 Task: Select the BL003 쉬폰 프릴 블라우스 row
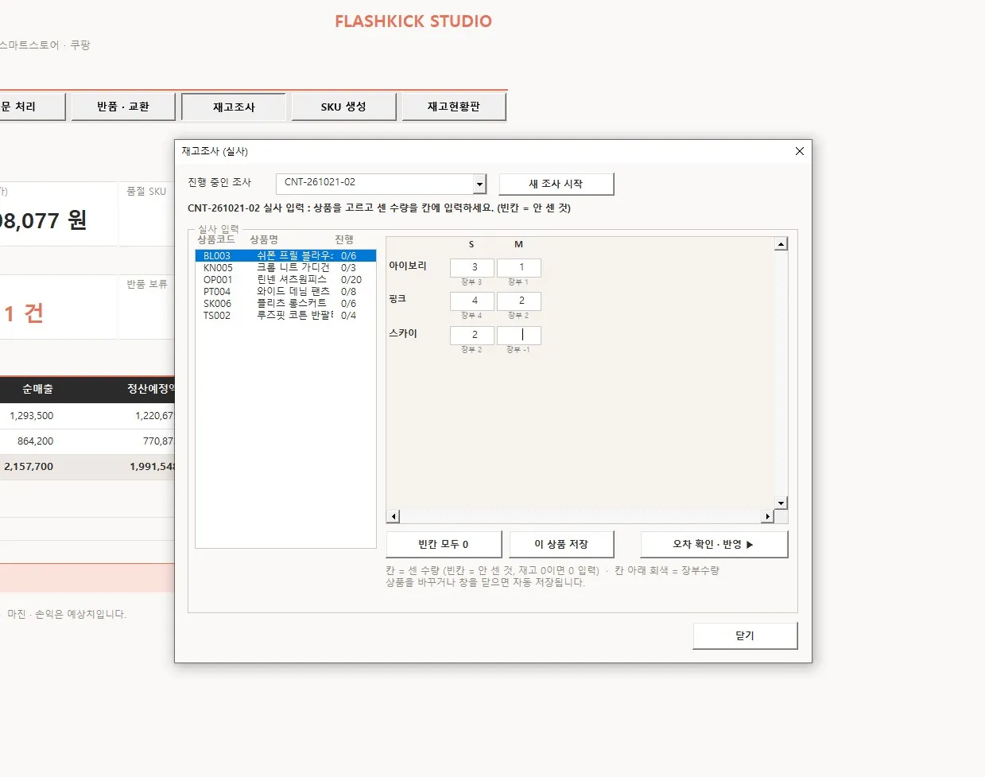tap(285, 256)
